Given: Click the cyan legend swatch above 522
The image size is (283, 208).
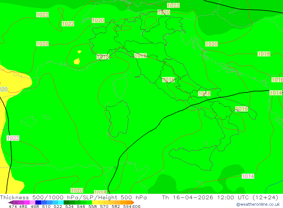Looking at the screenshot, I should tap(61, 202).
